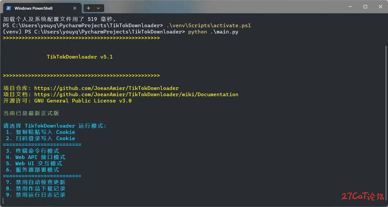This screenshot has height=207, width=388.
Task: Click the activate.ps1 command text
Action: click(x=209, y=25)
